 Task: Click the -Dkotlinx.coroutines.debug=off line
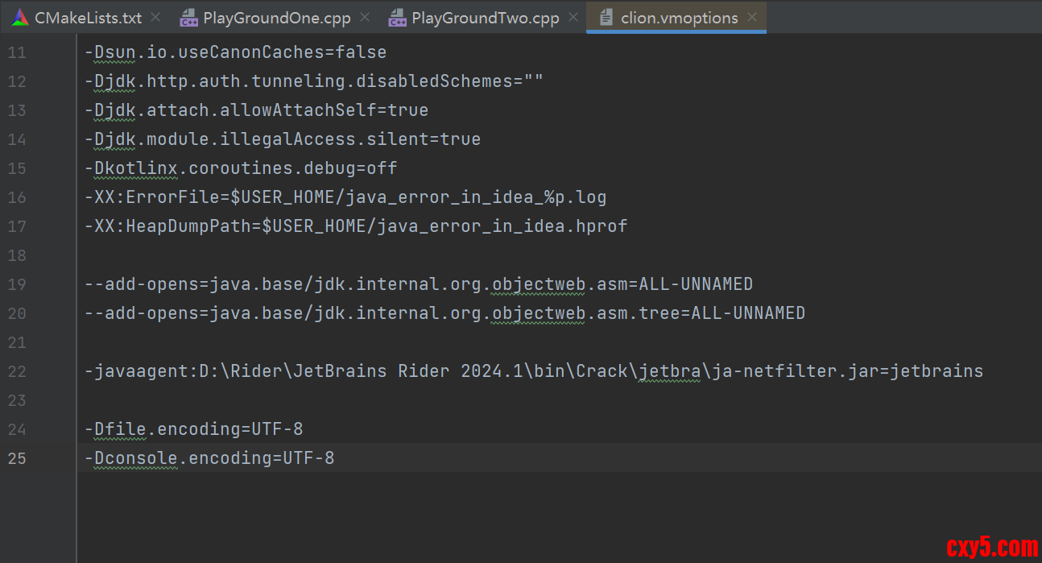coord(242,168)
